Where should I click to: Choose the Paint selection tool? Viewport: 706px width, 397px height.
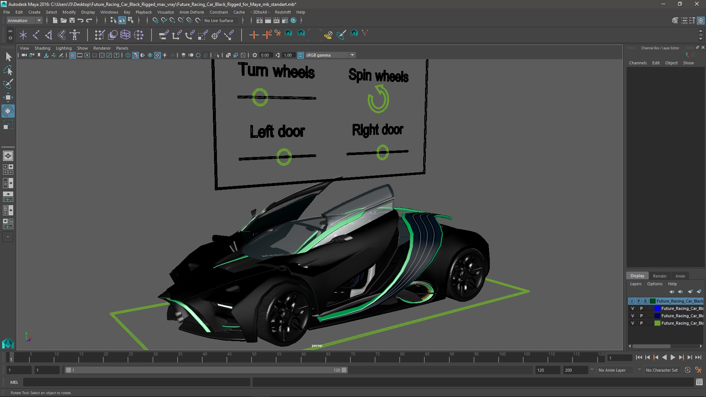[x=8, y=84]
